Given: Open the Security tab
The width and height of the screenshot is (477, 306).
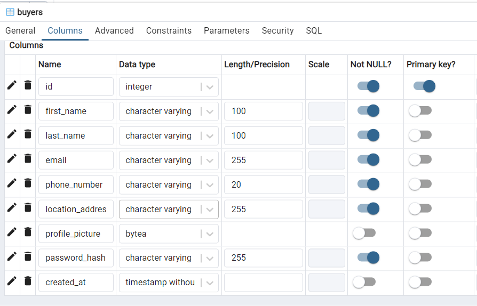Looking at the screenshot, I should pos(277,31).
